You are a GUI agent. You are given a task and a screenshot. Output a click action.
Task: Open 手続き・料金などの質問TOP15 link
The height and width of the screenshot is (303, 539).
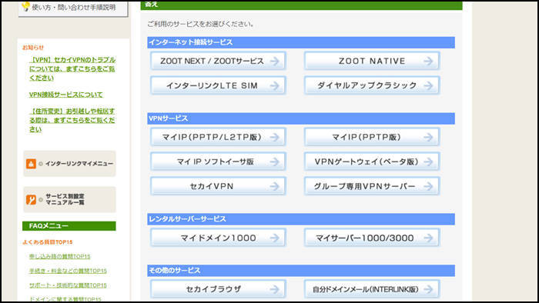point(68,271)
